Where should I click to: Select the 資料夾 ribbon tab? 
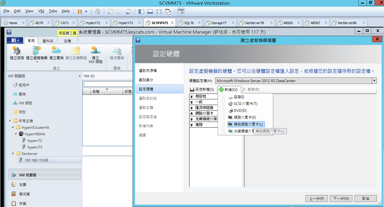click(48, 41)
